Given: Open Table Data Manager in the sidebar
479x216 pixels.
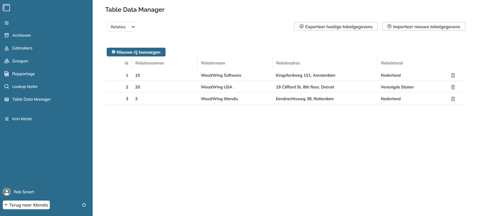Looking at the screenshot, I should pos(32,99).
